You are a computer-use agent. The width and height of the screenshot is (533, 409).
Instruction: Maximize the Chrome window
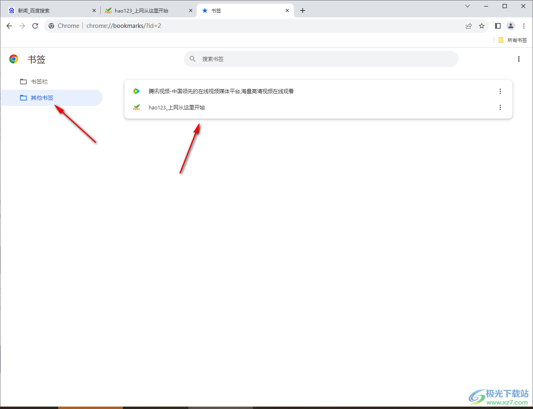[505, 6]
